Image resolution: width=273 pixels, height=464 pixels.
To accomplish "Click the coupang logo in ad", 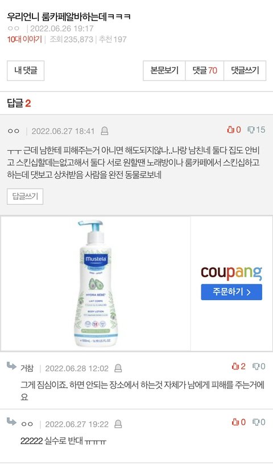I will (231, 273).
